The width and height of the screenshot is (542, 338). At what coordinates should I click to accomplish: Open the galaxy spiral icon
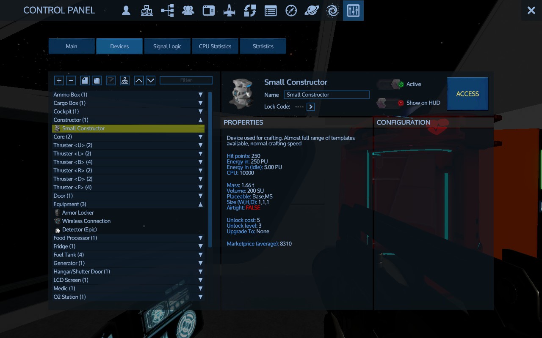coord(333,11)
